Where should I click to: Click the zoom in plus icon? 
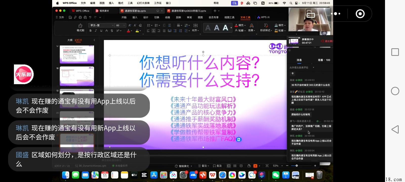(x=315, y=166)
